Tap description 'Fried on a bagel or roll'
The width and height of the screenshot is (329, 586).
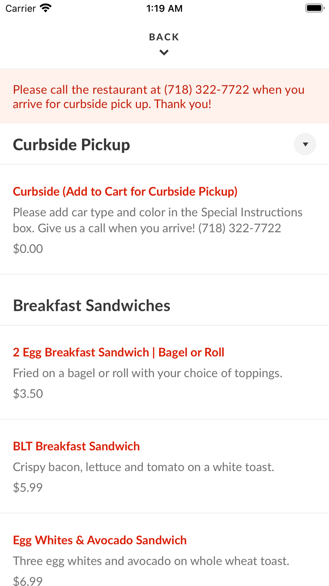[x=147, y=373]
